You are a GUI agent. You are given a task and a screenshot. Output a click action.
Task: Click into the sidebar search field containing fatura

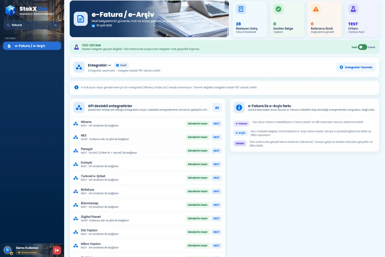point(32,25)
